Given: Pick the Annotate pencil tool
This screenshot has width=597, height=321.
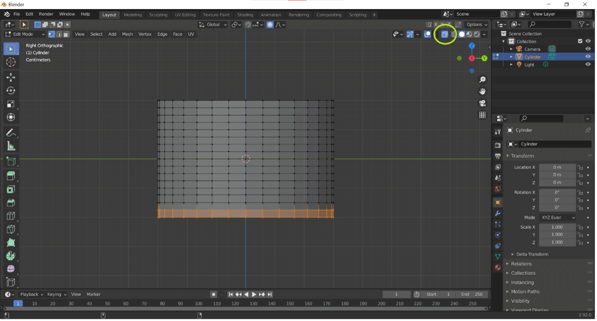Looking at the screenshot, I should click(x=11, y=133).
